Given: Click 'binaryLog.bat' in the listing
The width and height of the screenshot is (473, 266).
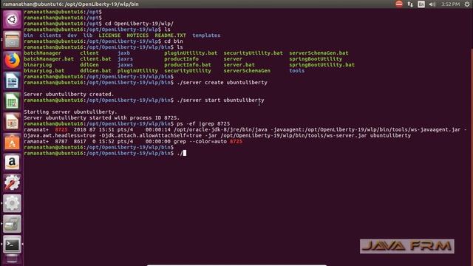Looking at the screenshot, I should (44, 71).
